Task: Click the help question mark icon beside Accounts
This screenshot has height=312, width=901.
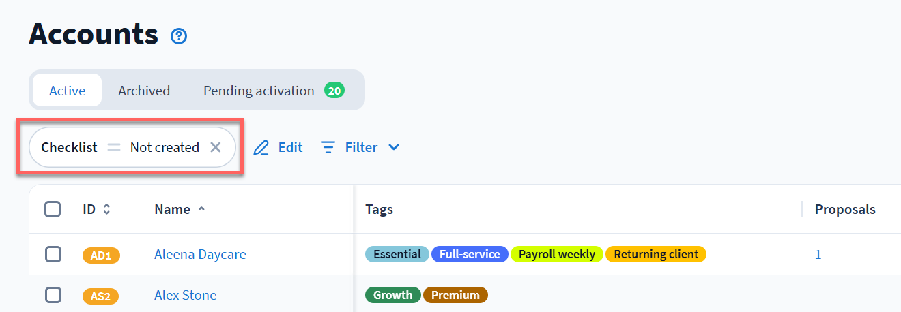Action: [179, 36]
